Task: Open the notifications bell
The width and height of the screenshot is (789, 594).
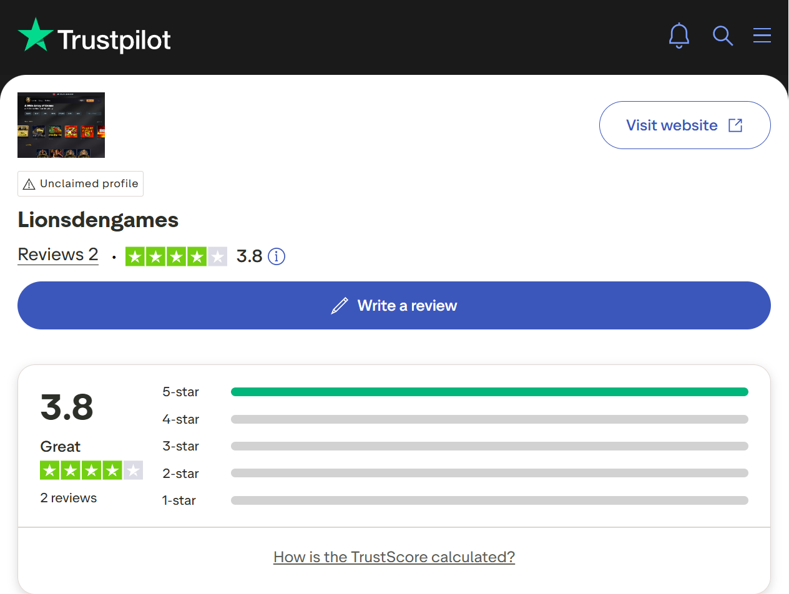Action: [679, 36]
